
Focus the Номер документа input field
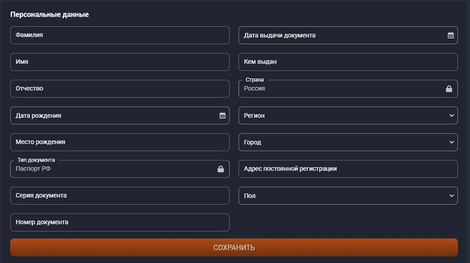[x=120, y=222]
